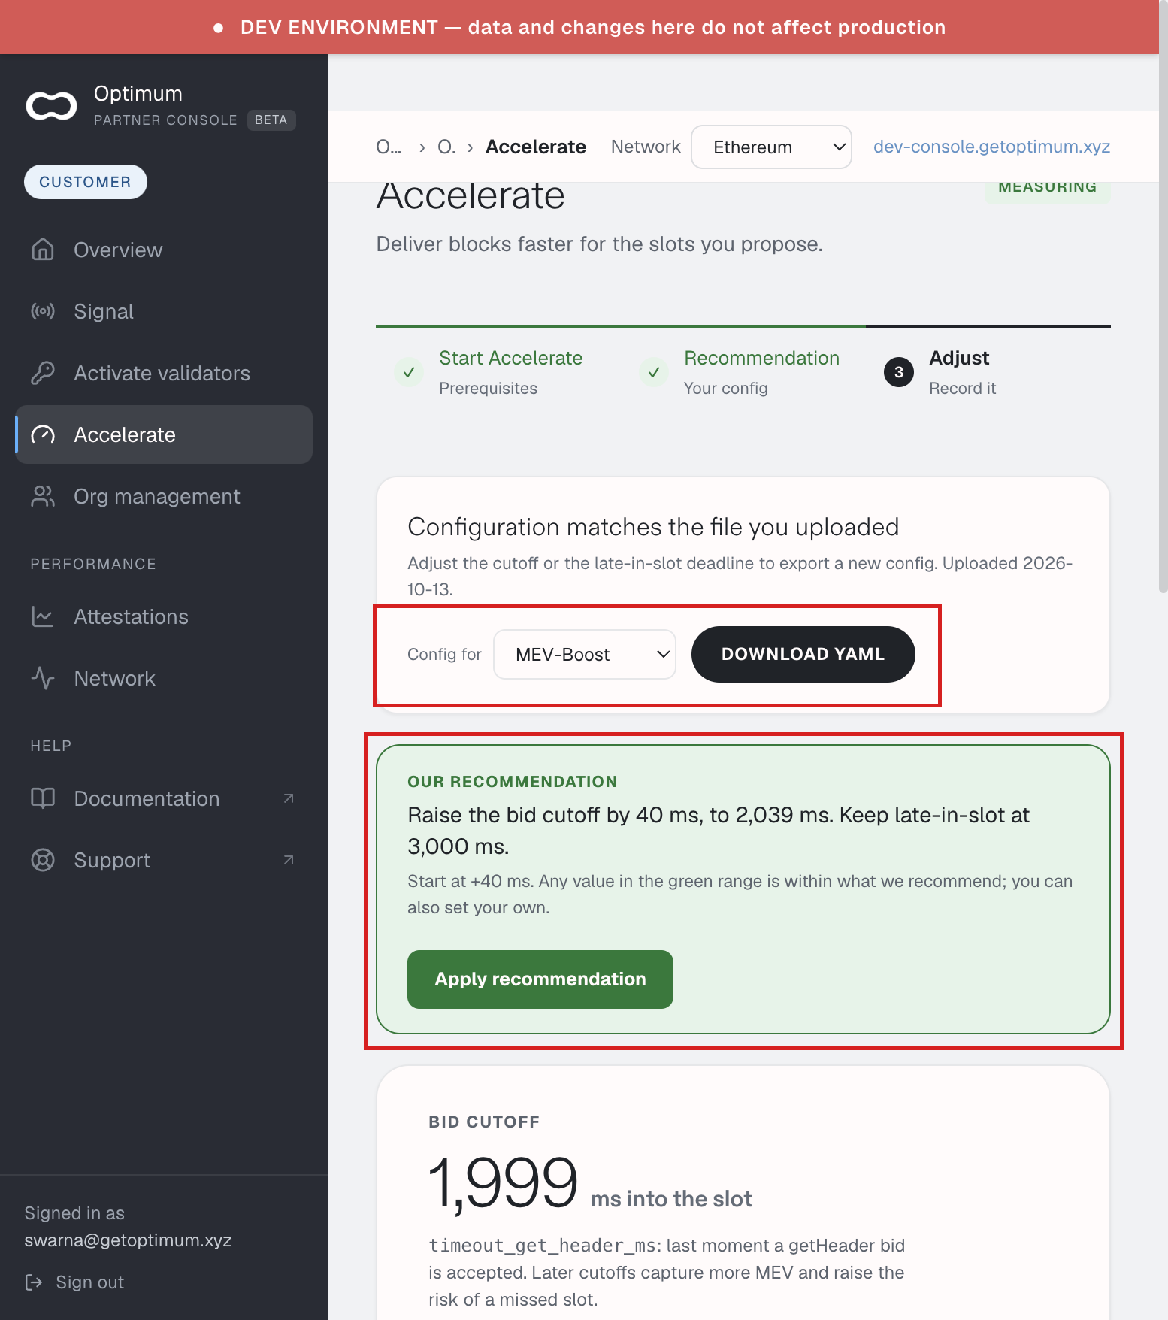The height and width of the screenshot is (1320, 1168).
Task: Click the swarna@getoptimum.xyz email text
Action: pyautogui.click(x=128, y=1240)
